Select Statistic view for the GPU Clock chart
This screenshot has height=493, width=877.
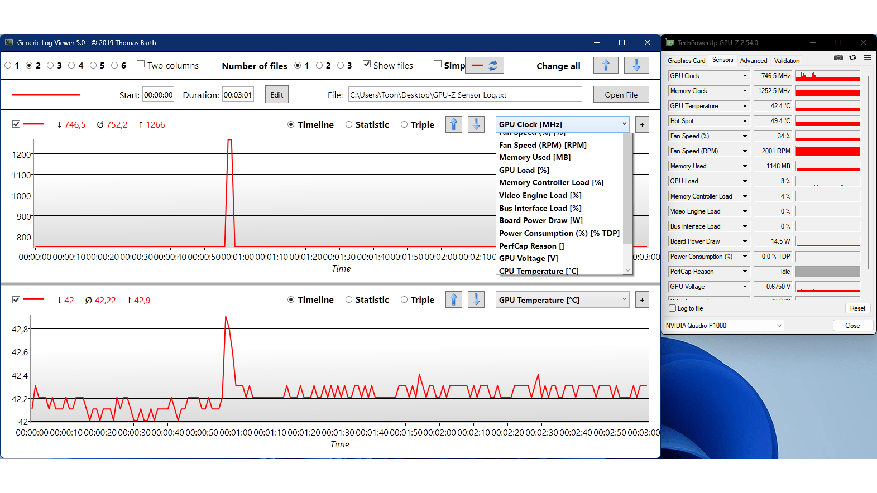(349, 125)
